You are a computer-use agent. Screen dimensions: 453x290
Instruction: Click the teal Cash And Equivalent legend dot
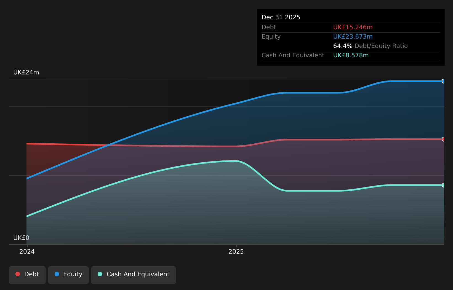(100, 274)
